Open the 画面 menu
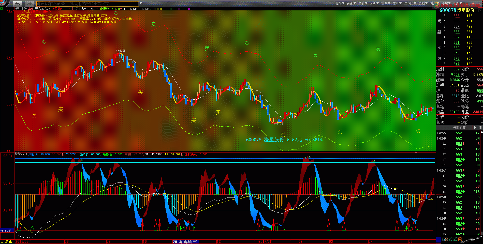 click(x=352, y=3)
